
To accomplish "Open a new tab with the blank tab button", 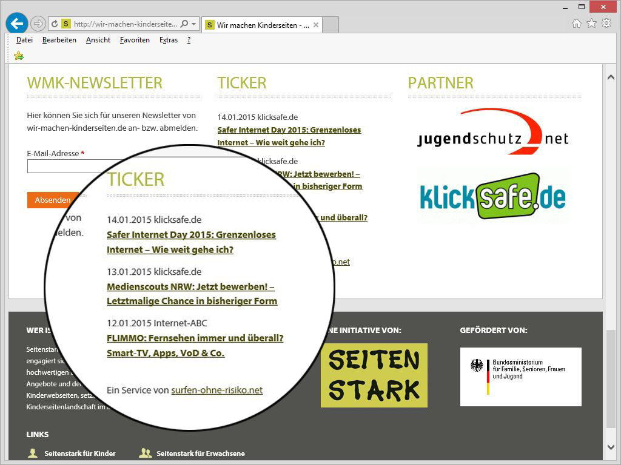I will point(331,25).
